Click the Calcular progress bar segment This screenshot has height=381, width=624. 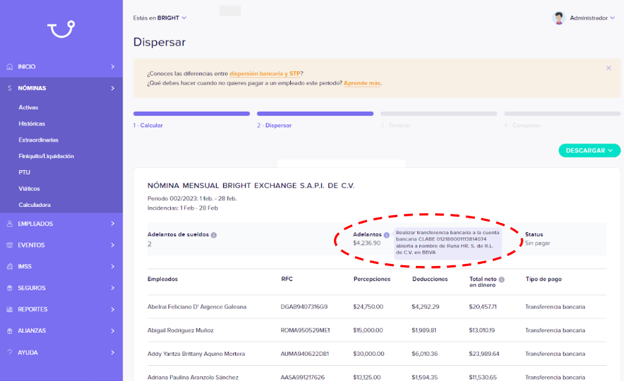pos(191,114)
